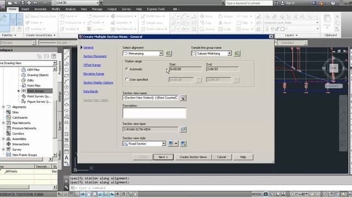The width and height of the screenshot is (352, 198).
Task: Open the Insert ribbon tab
Action: (25, 9)
